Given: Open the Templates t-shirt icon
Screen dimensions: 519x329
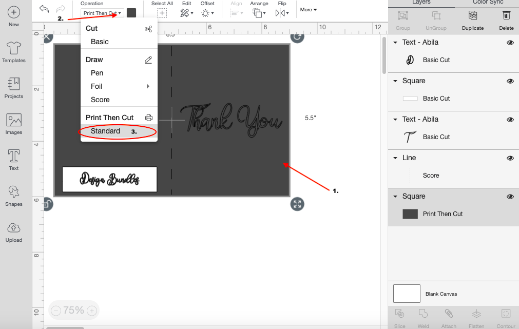Looking at the screenshot, I should point(13,48).
